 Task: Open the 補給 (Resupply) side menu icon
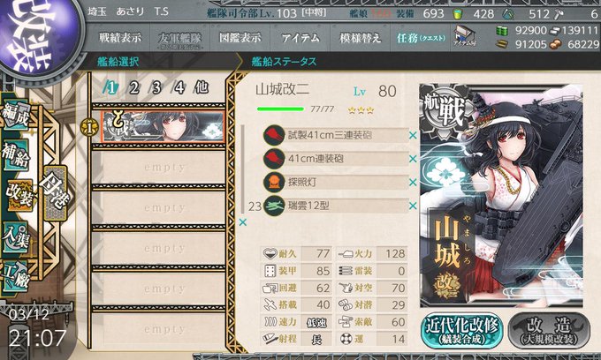16,155
